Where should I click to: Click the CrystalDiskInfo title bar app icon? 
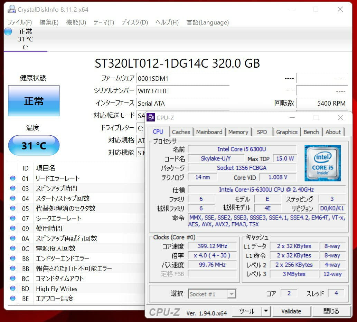12,9
